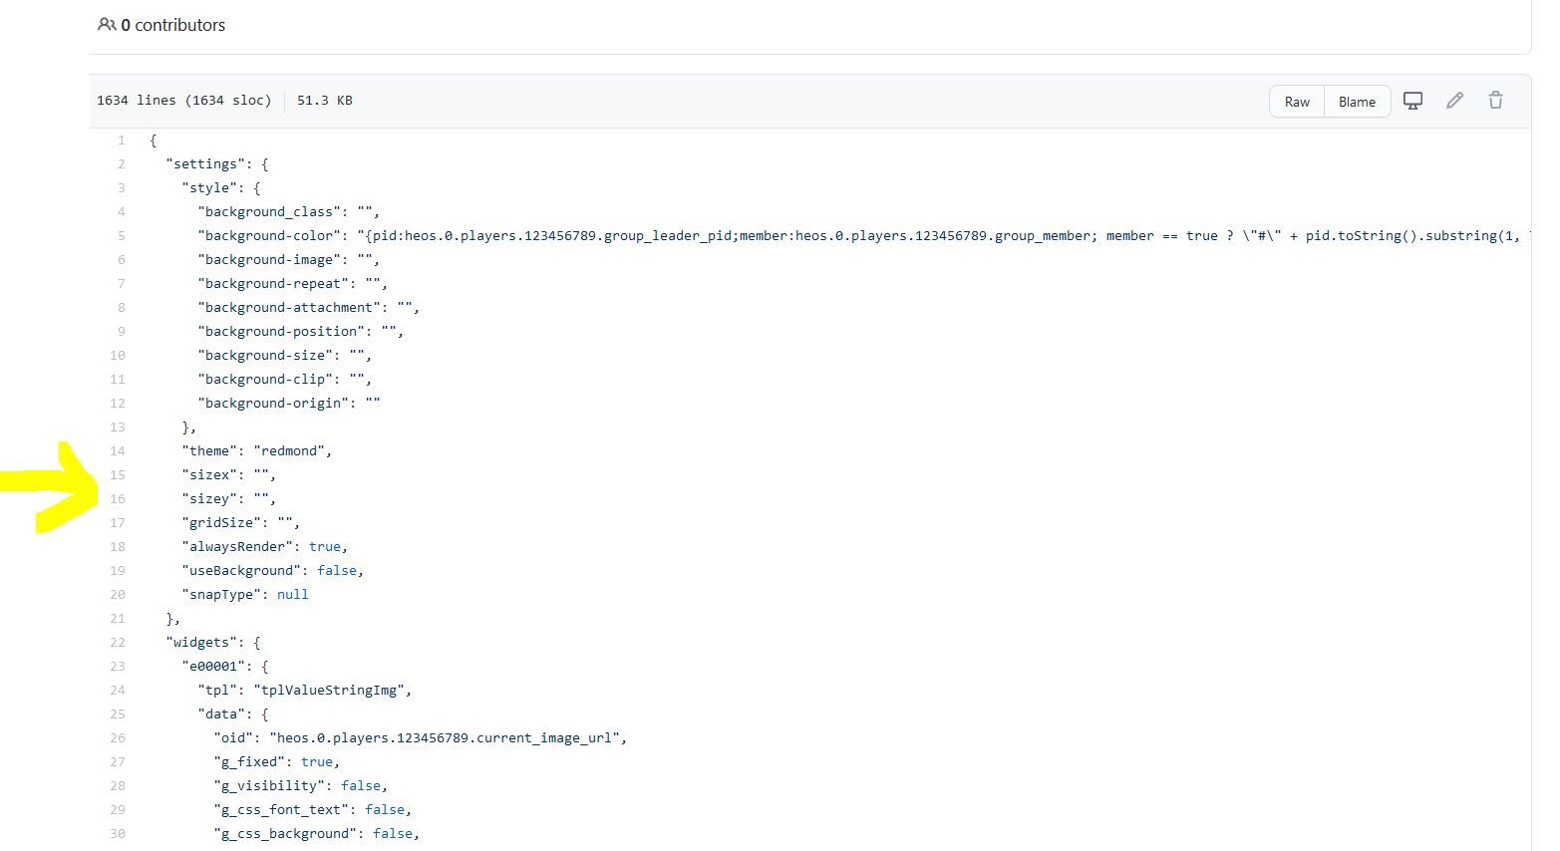Click the "gridSize" key text
1560x851 pixels.
[221, 523]
